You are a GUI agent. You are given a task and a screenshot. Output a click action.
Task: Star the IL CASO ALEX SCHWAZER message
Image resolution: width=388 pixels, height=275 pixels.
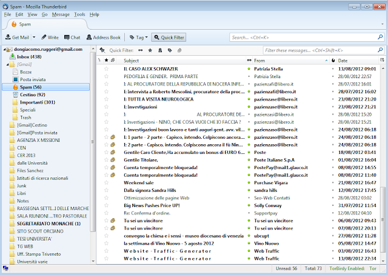coord(107,69)
